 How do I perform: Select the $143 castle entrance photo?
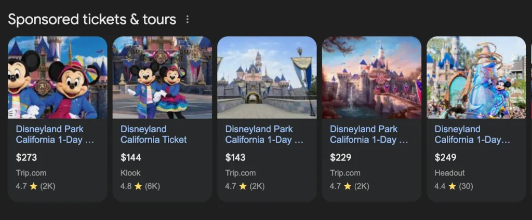coord(267,77)
